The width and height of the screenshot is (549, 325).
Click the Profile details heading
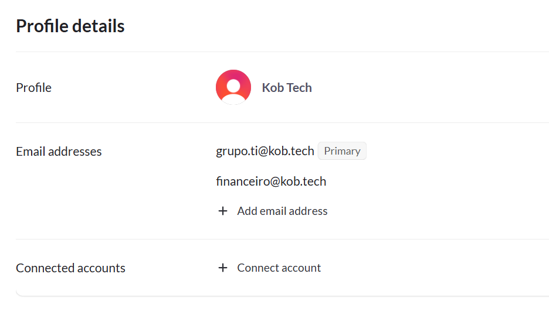[x=70, y=26]
